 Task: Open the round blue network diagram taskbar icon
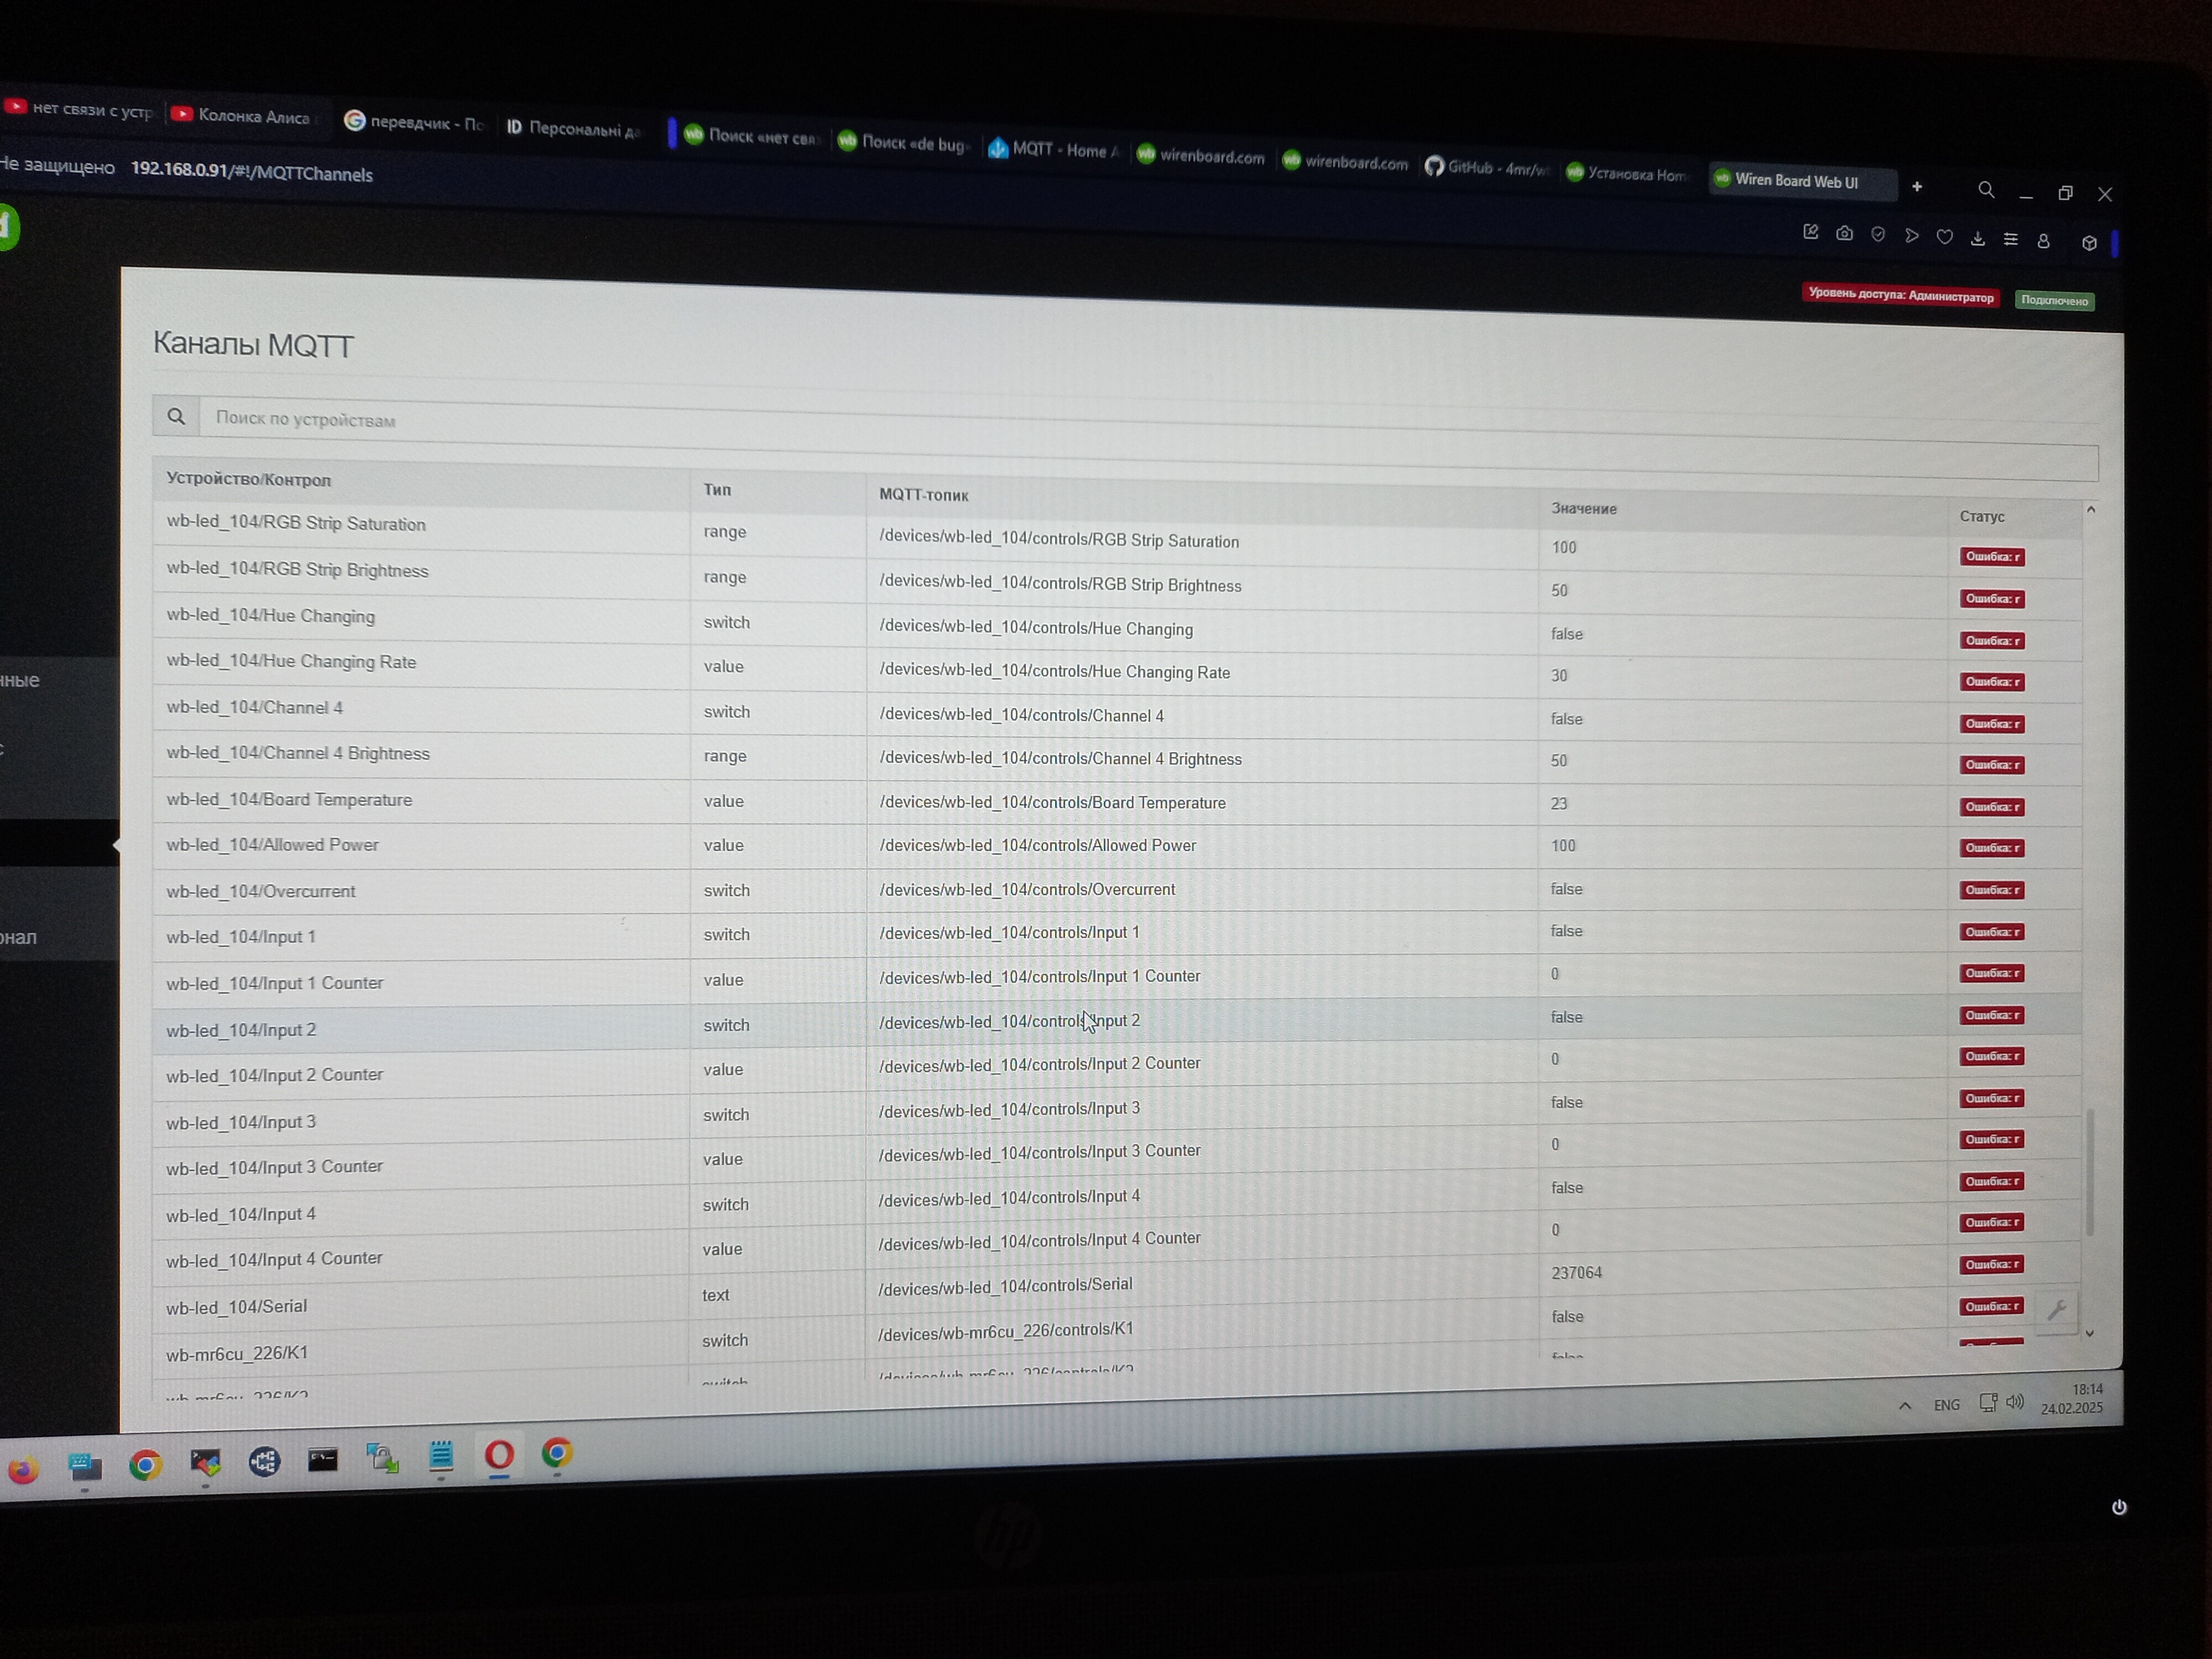pyautogui.click(x=264, y=1462)
